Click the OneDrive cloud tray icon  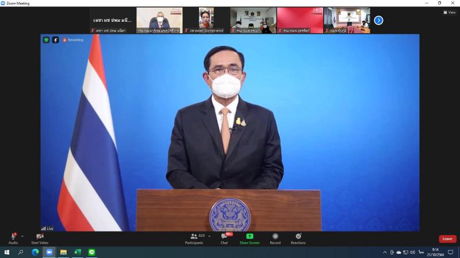[398, 252]
